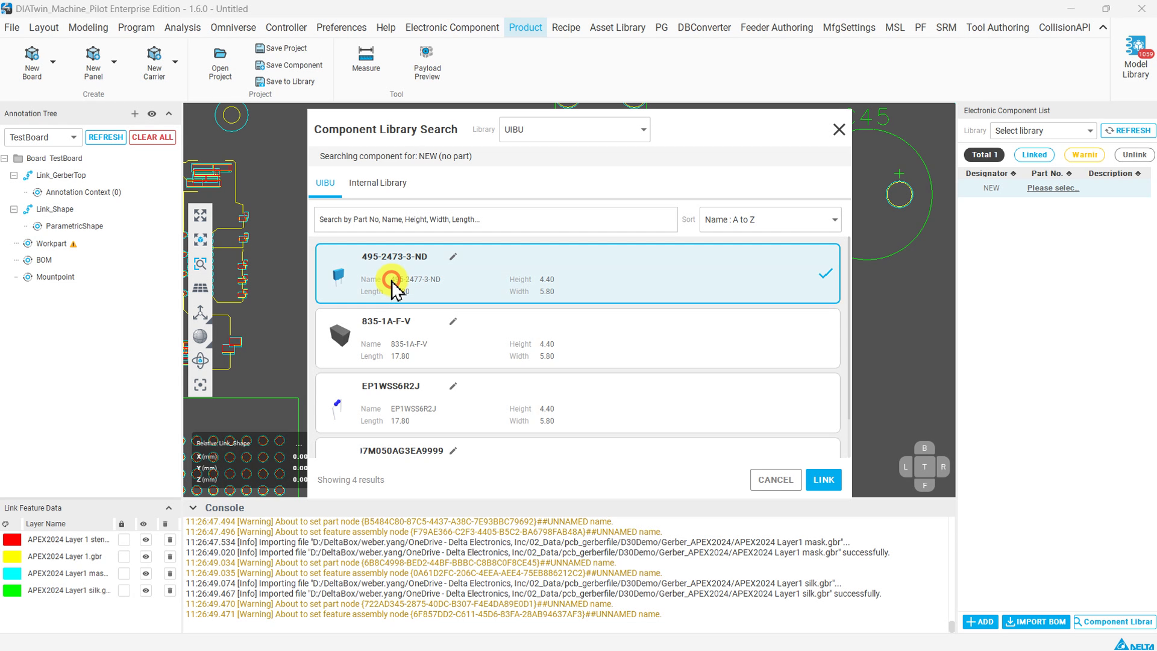Collapse the Console panel
This screenshot has height=651, width=1157.
pyautogui.click(x=193, y=508)
